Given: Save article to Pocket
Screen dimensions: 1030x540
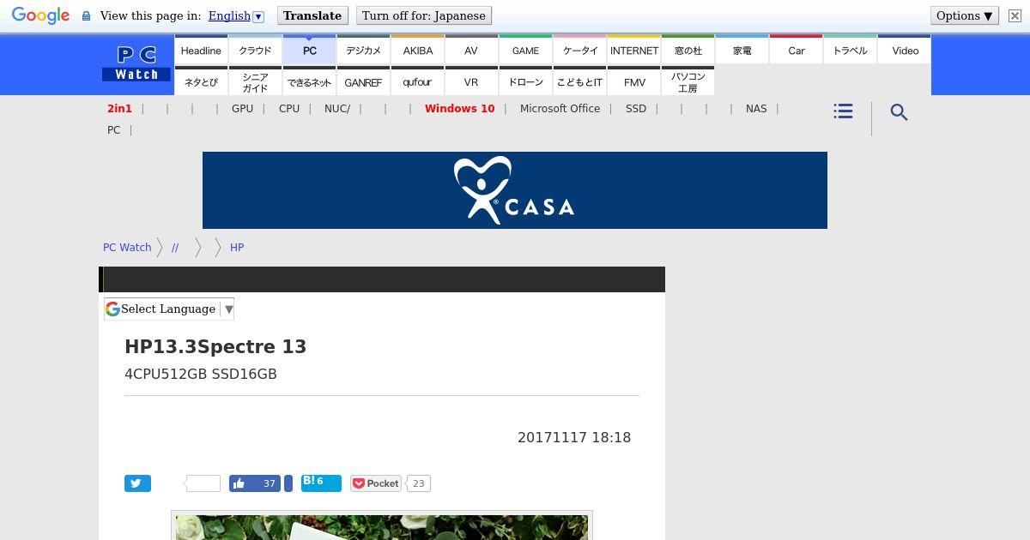Looking at the screenshot, I should click(x=376, y=483).
